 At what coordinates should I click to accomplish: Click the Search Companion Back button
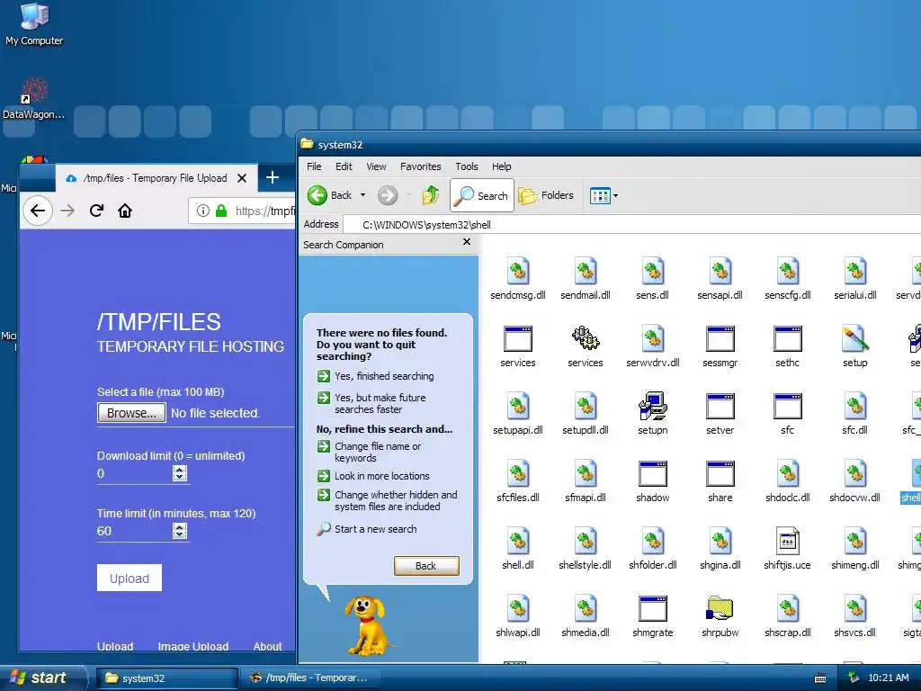[x=425, y=566]
